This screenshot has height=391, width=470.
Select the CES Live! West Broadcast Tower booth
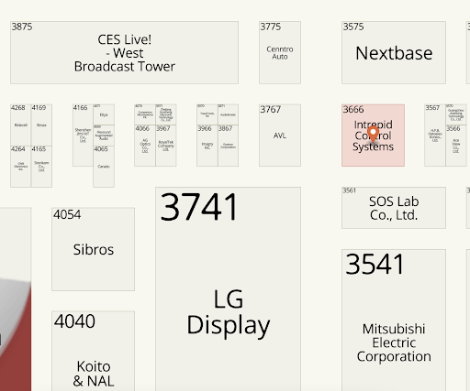(x=124, y=52)
